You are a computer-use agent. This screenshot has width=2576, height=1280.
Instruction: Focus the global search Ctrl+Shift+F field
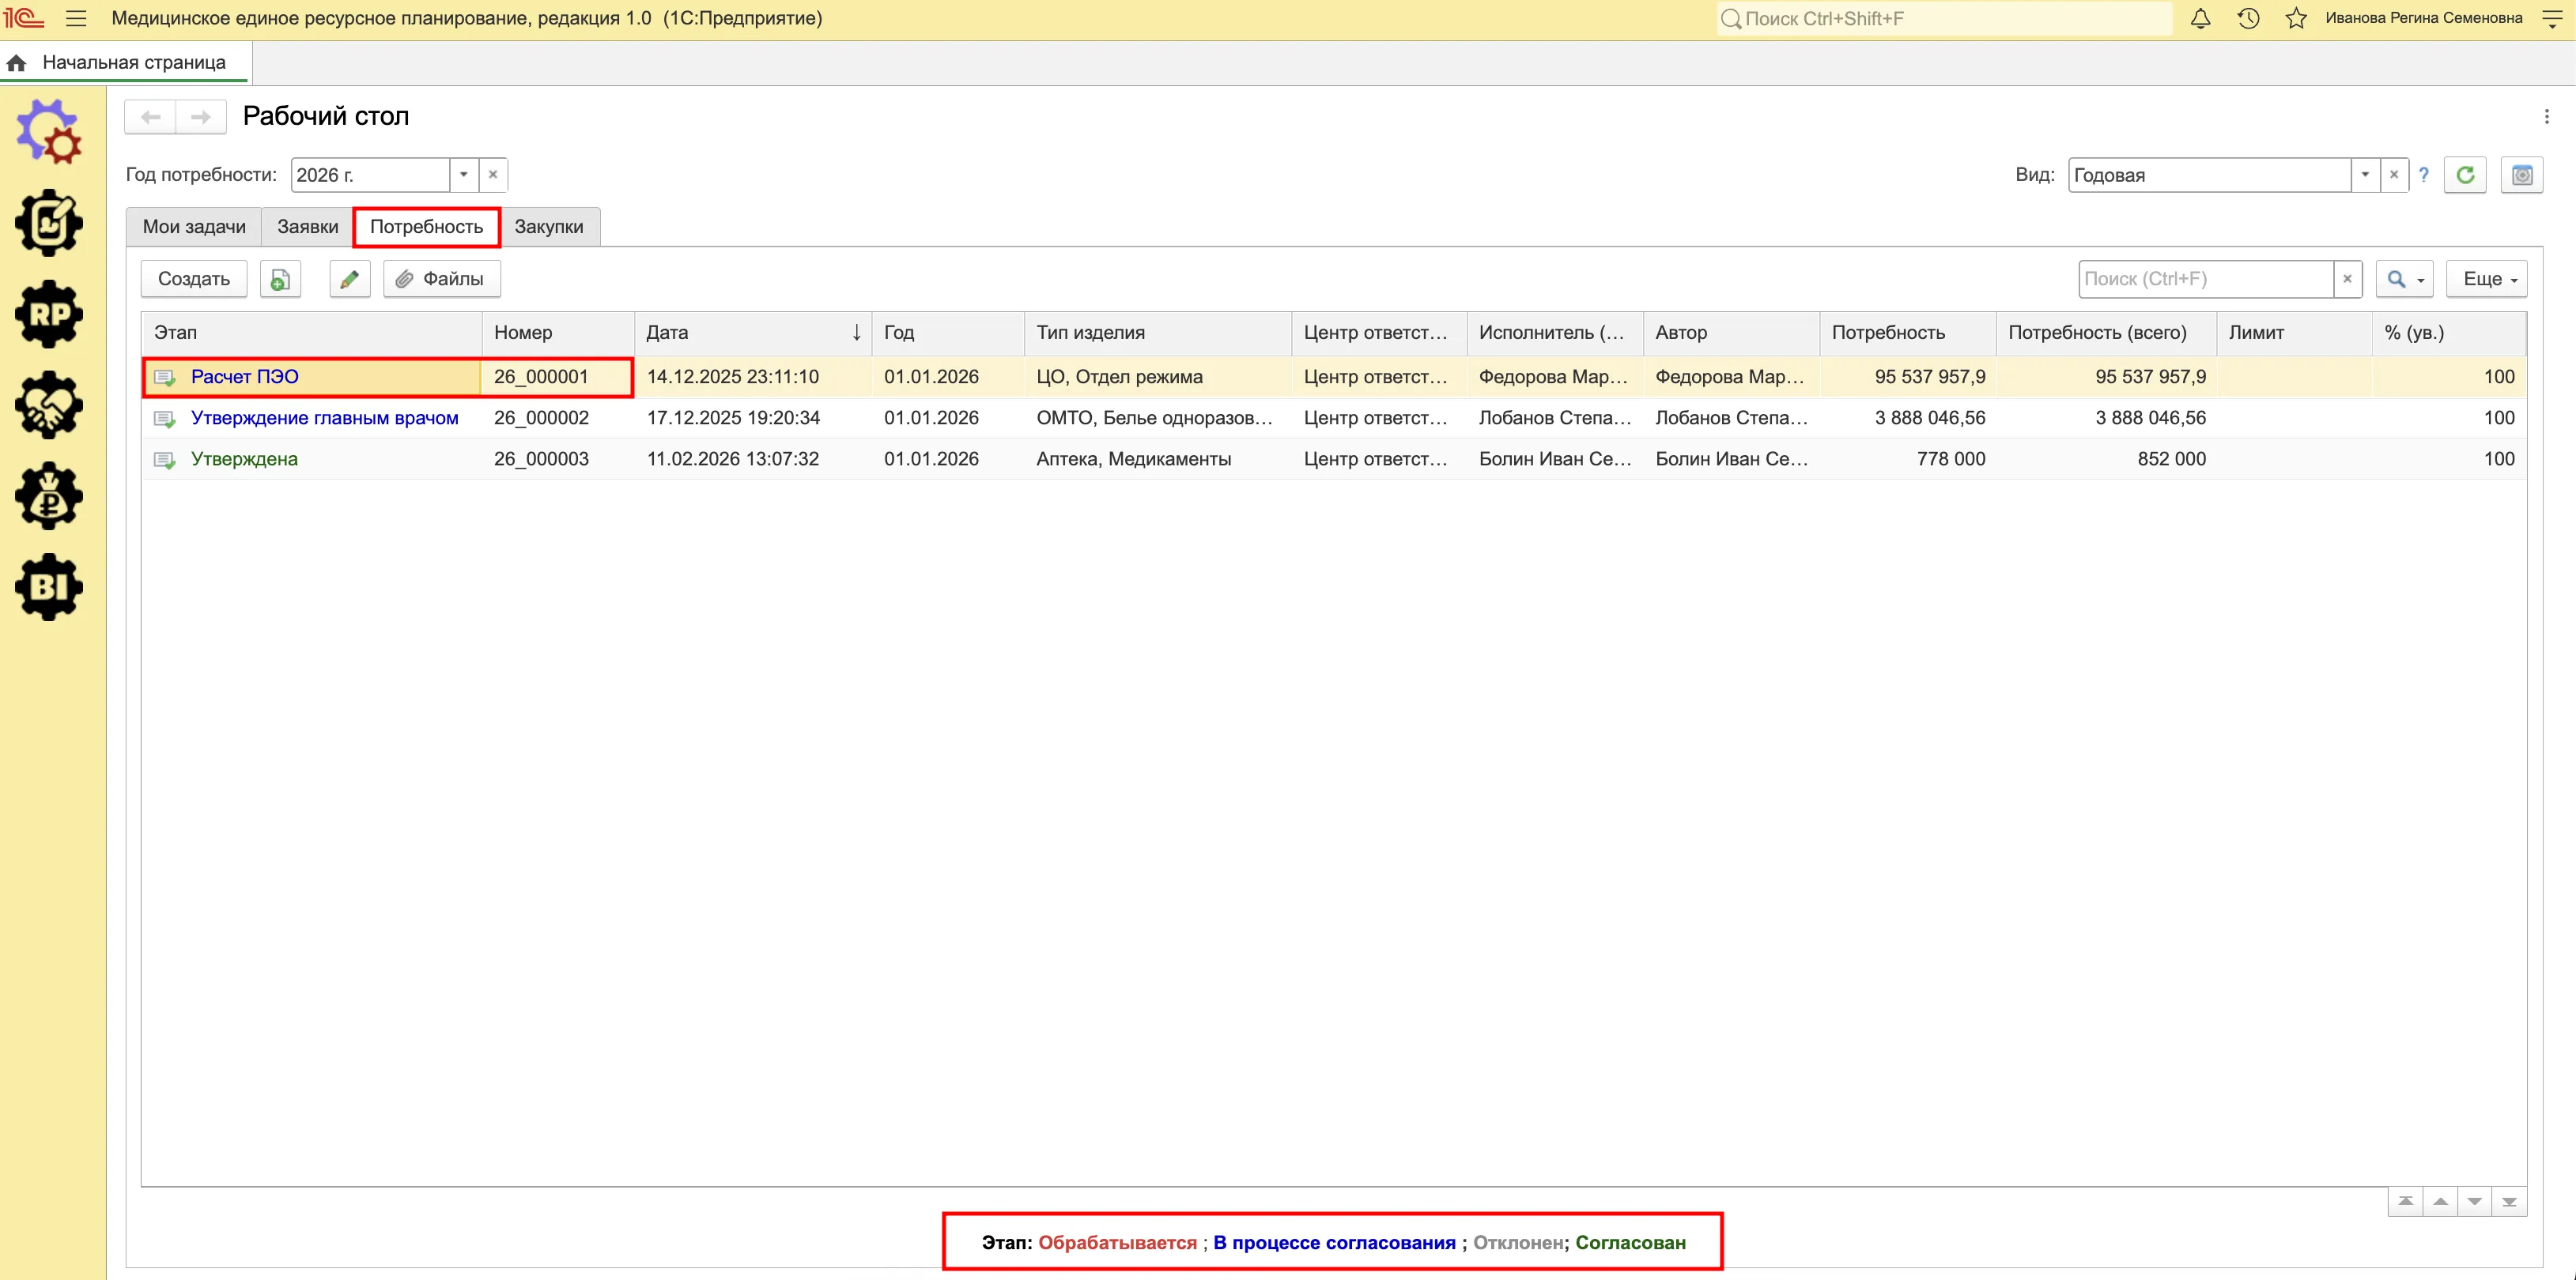pyautogui.click(x=1944, y=18)
